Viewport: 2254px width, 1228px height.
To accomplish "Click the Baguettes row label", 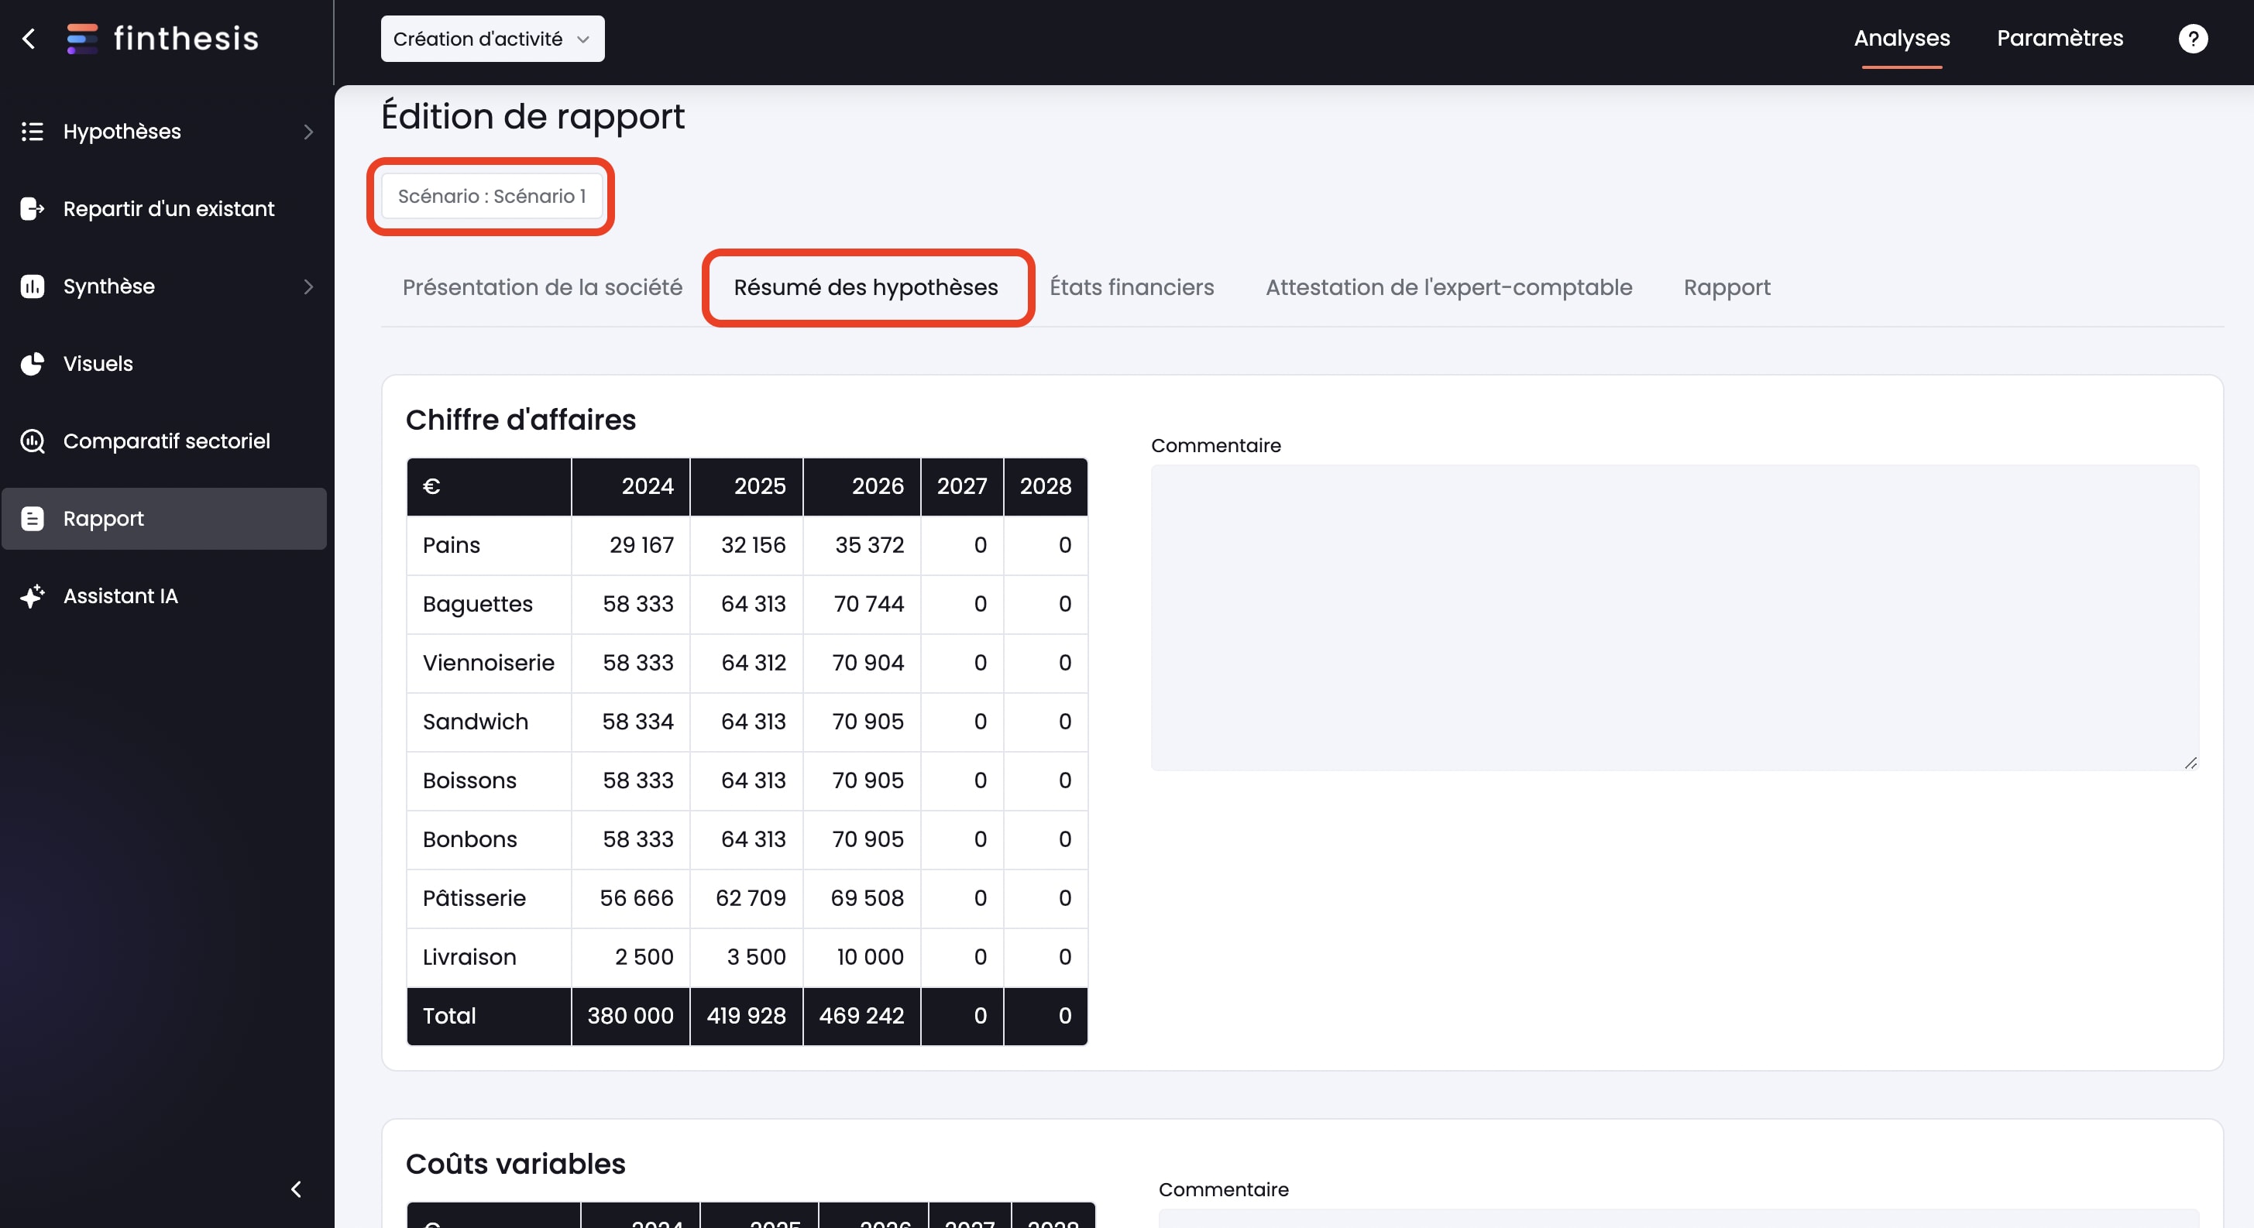I will coord(478,603).
